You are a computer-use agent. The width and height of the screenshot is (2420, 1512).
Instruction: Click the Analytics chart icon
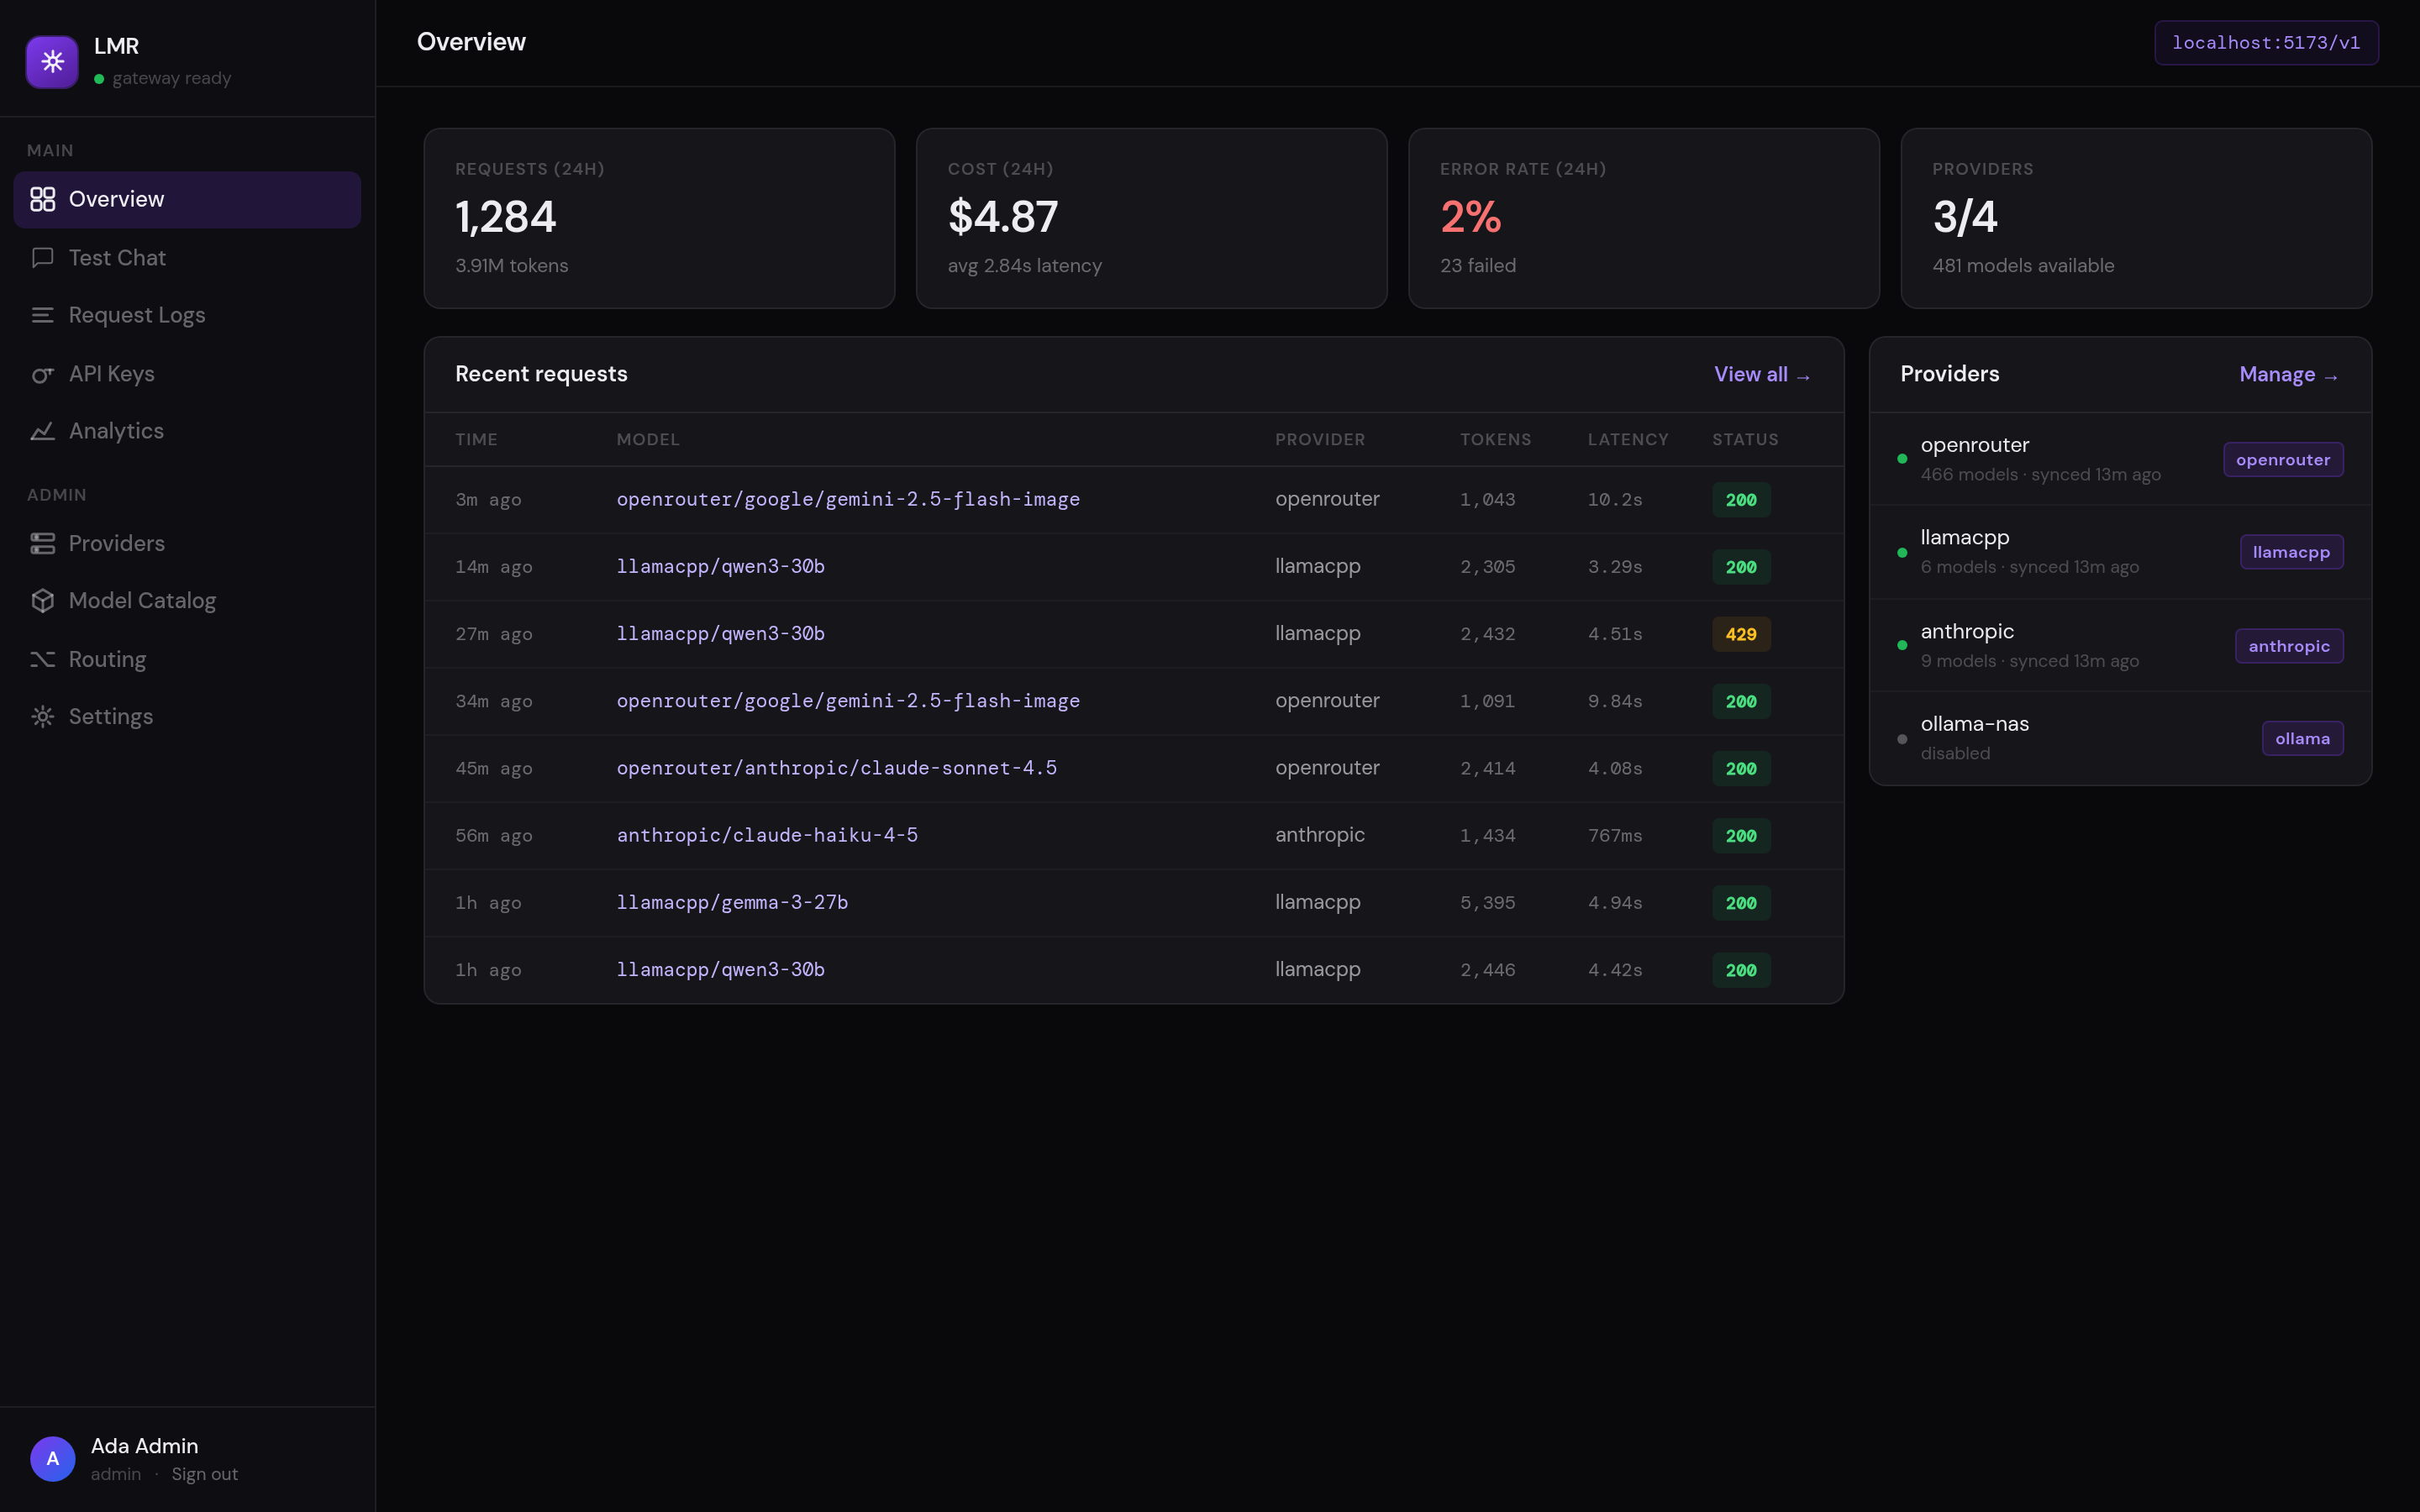click(x=42, y=431)
